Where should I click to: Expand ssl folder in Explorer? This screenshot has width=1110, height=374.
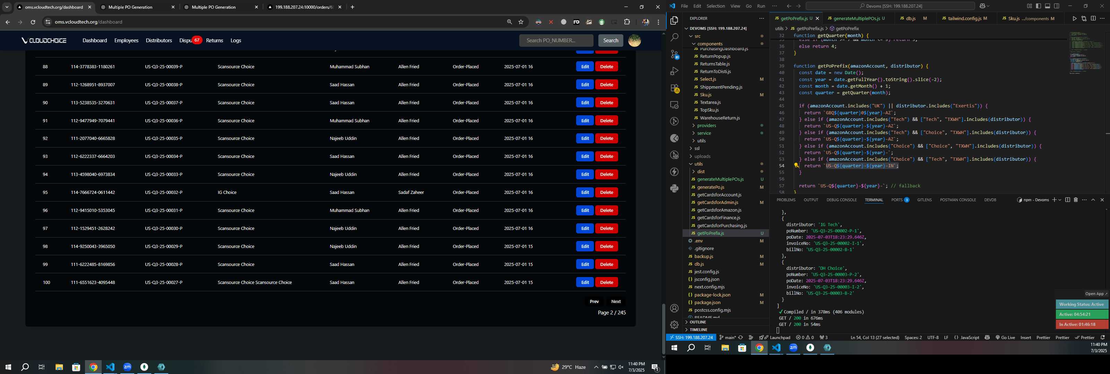pyautogui.click(x=691, y=149)
